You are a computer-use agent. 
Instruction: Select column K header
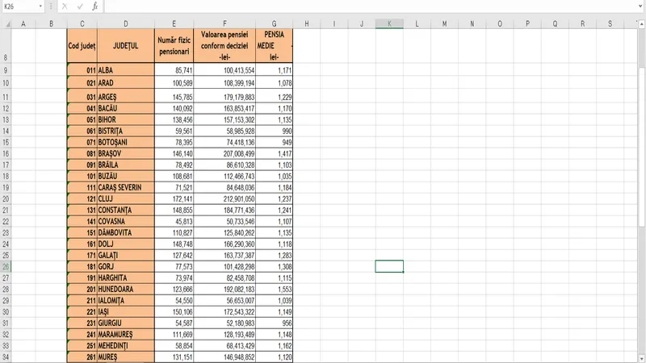click(x=389, y=23)
